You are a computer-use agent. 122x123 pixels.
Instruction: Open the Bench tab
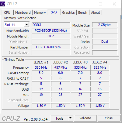[x=83, y=13]
